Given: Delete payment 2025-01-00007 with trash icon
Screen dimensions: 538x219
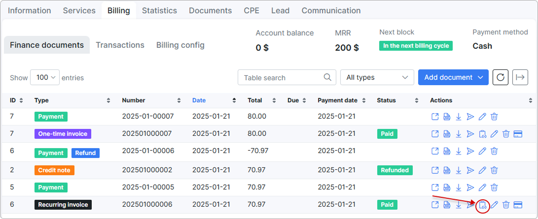Looking at the screenshot, I should (x=494, y=117).
